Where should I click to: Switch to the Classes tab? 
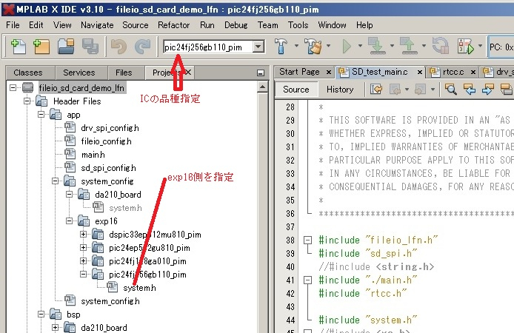[28, 73]
